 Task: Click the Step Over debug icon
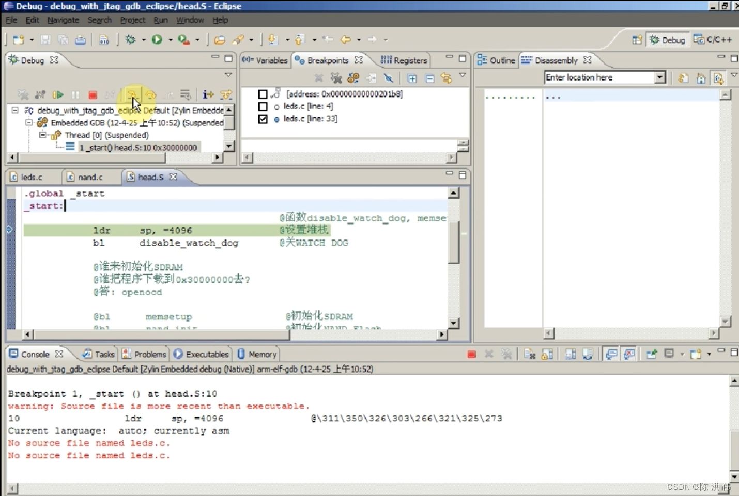point(150,95)
